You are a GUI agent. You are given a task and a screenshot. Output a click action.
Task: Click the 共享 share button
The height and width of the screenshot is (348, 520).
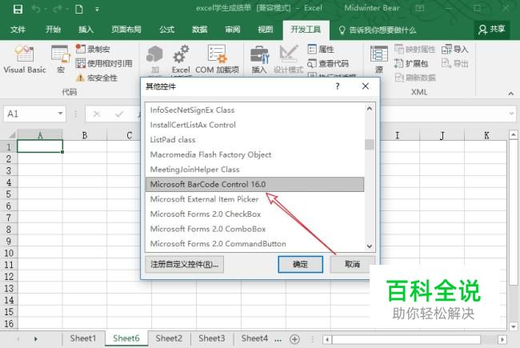492,30
